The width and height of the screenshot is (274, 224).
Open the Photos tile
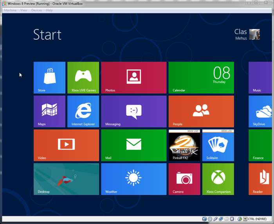click(134, 78)
